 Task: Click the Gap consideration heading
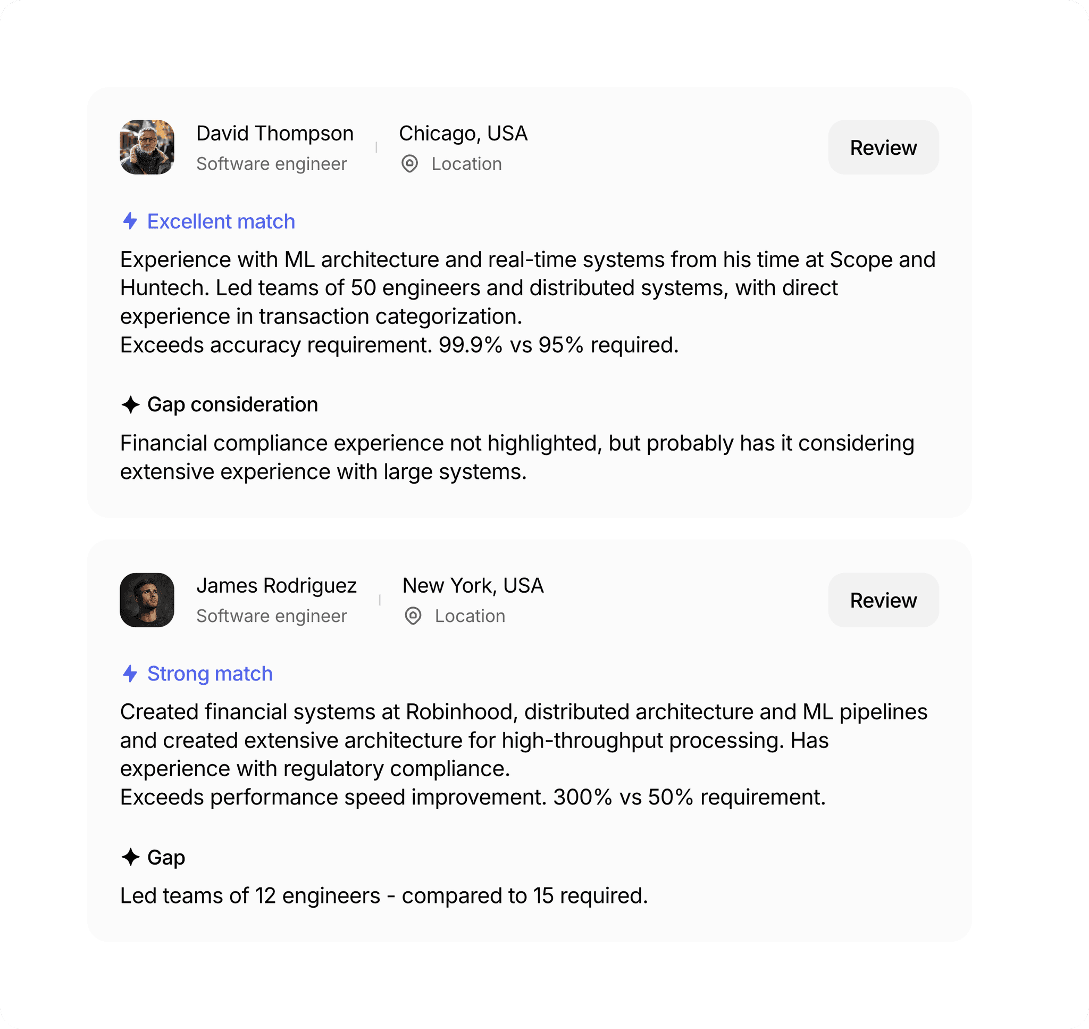click(x=233, y=405)
